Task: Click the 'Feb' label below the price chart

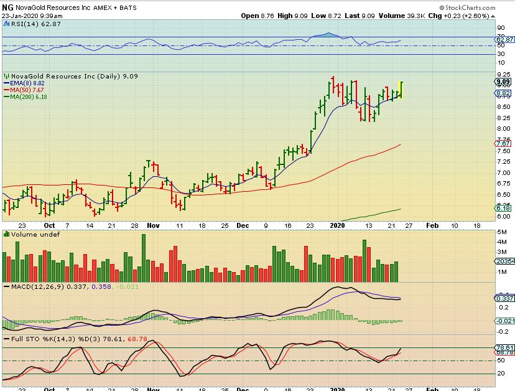Action: pyautogui.click(x=432, y=225)
